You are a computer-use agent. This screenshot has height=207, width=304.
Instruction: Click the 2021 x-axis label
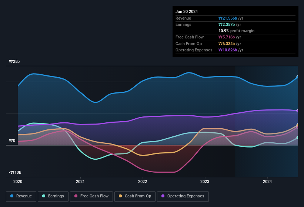pyautogui.click(x=80, y=181)
